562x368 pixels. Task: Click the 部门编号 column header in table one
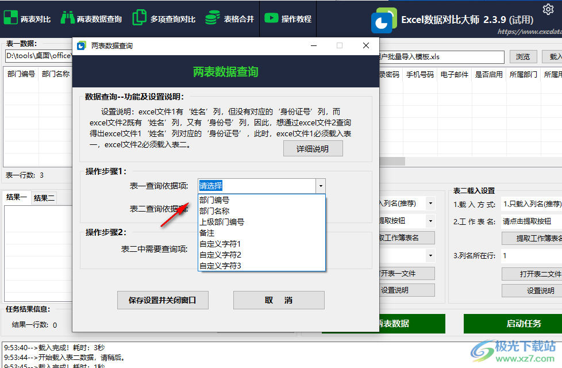21,74
